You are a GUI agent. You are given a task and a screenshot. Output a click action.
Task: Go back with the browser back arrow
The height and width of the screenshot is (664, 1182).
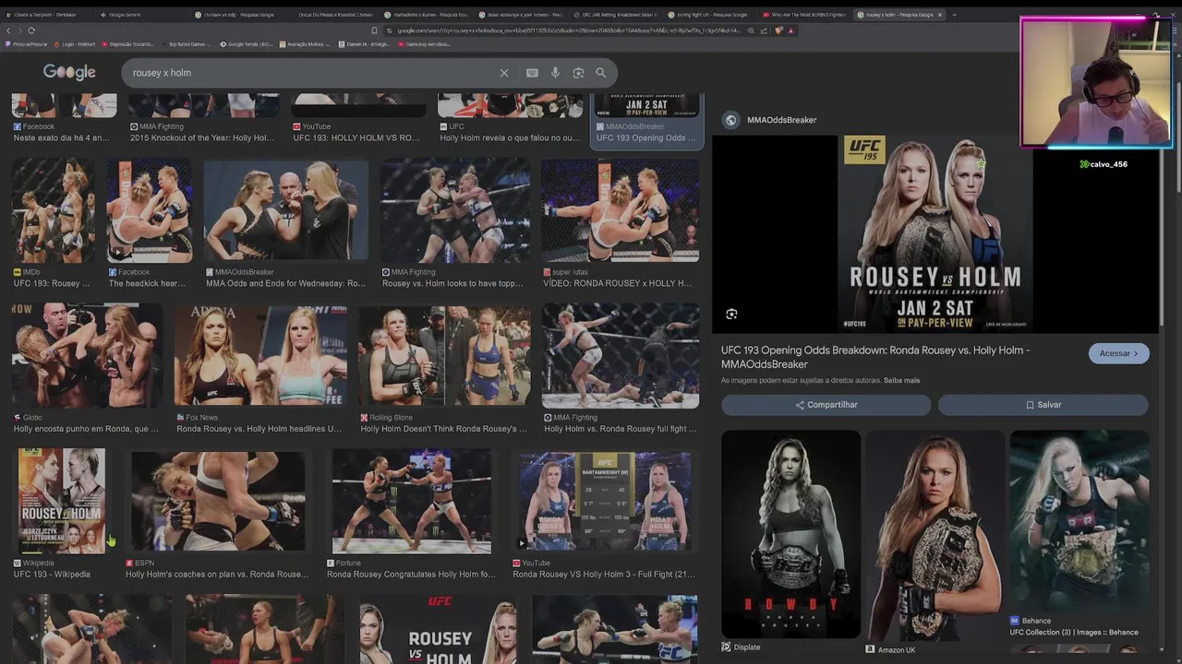pos(7,30)
